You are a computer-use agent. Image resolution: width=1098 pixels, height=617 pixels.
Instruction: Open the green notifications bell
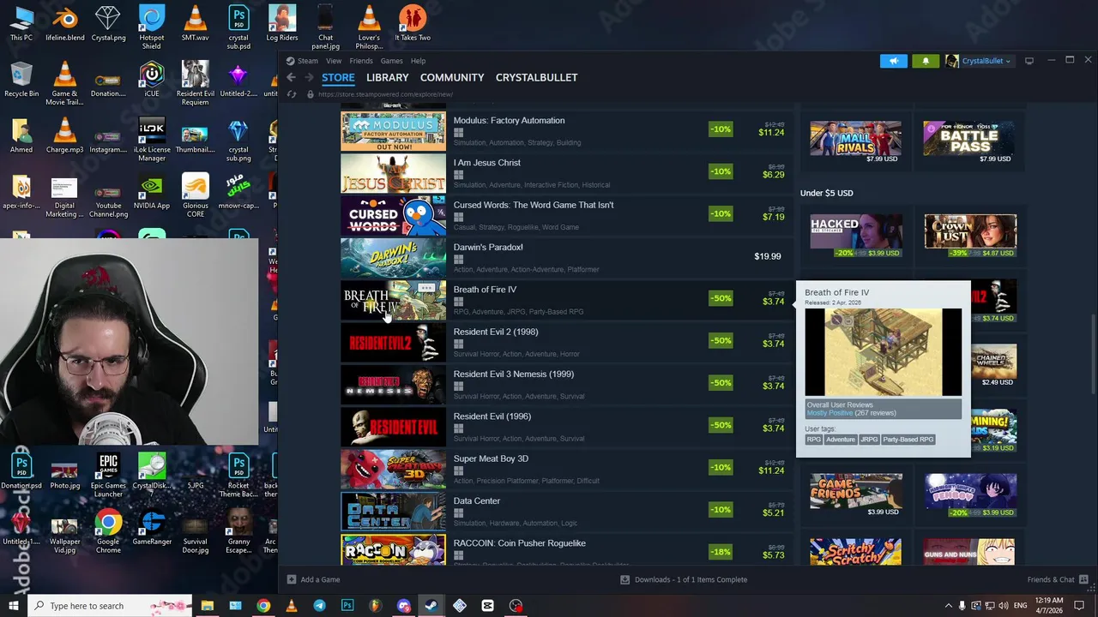tap(926, 61)
